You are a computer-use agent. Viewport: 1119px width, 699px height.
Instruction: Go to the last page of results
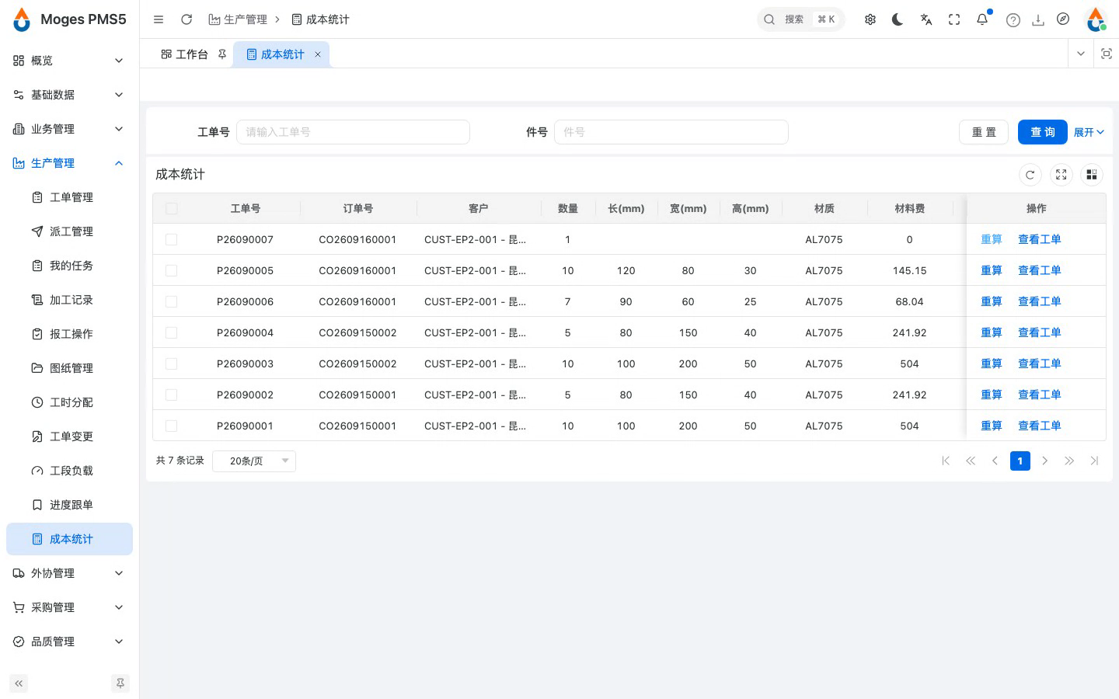pos(1094,461)
